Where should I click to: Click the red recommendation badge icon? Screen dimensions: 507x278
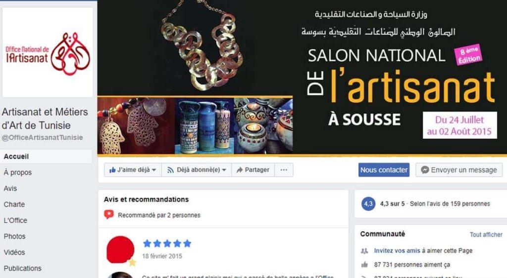click(109, 214)
